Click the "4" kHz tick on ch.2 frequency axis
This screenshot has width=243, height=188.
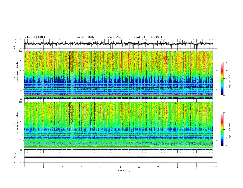21,131
